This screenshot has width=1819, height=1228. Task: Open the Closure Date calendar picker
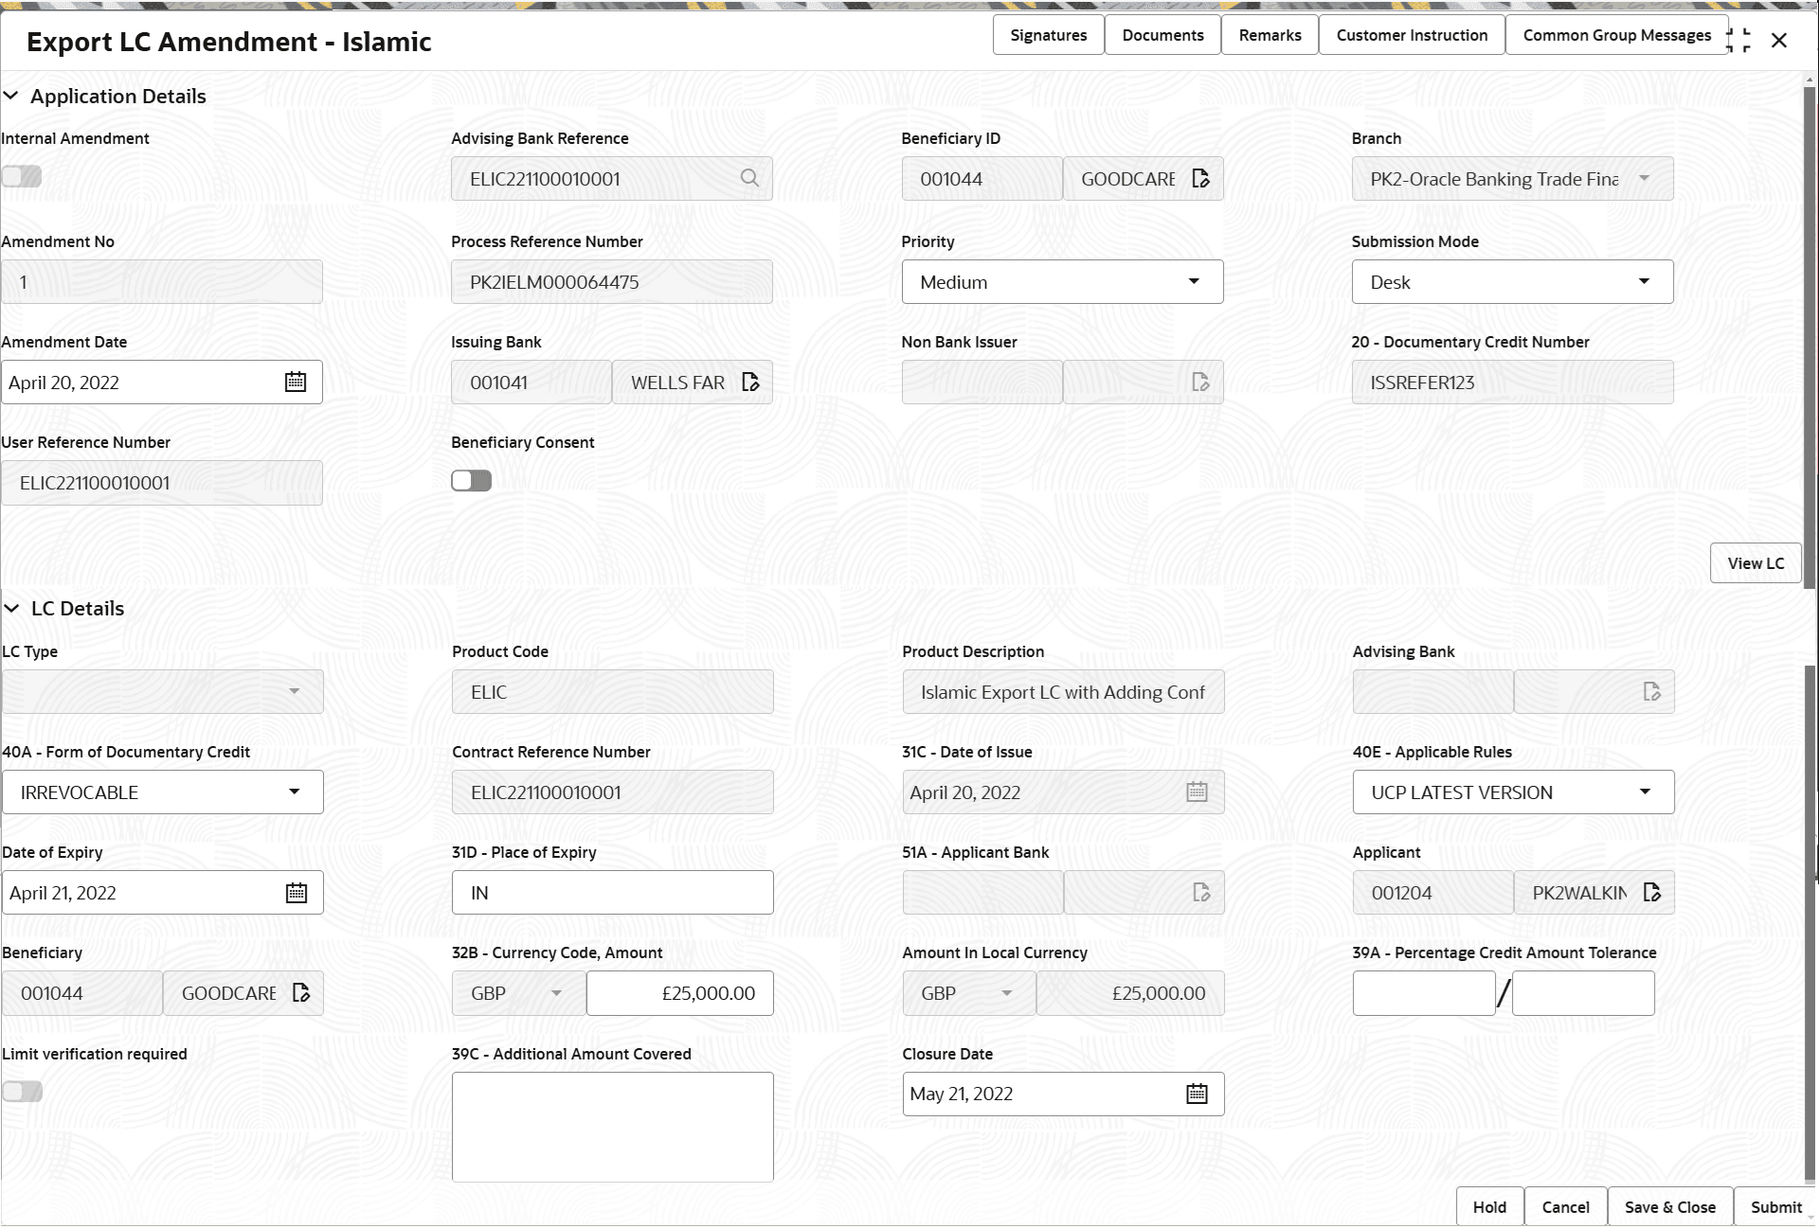point(1197,1093)
